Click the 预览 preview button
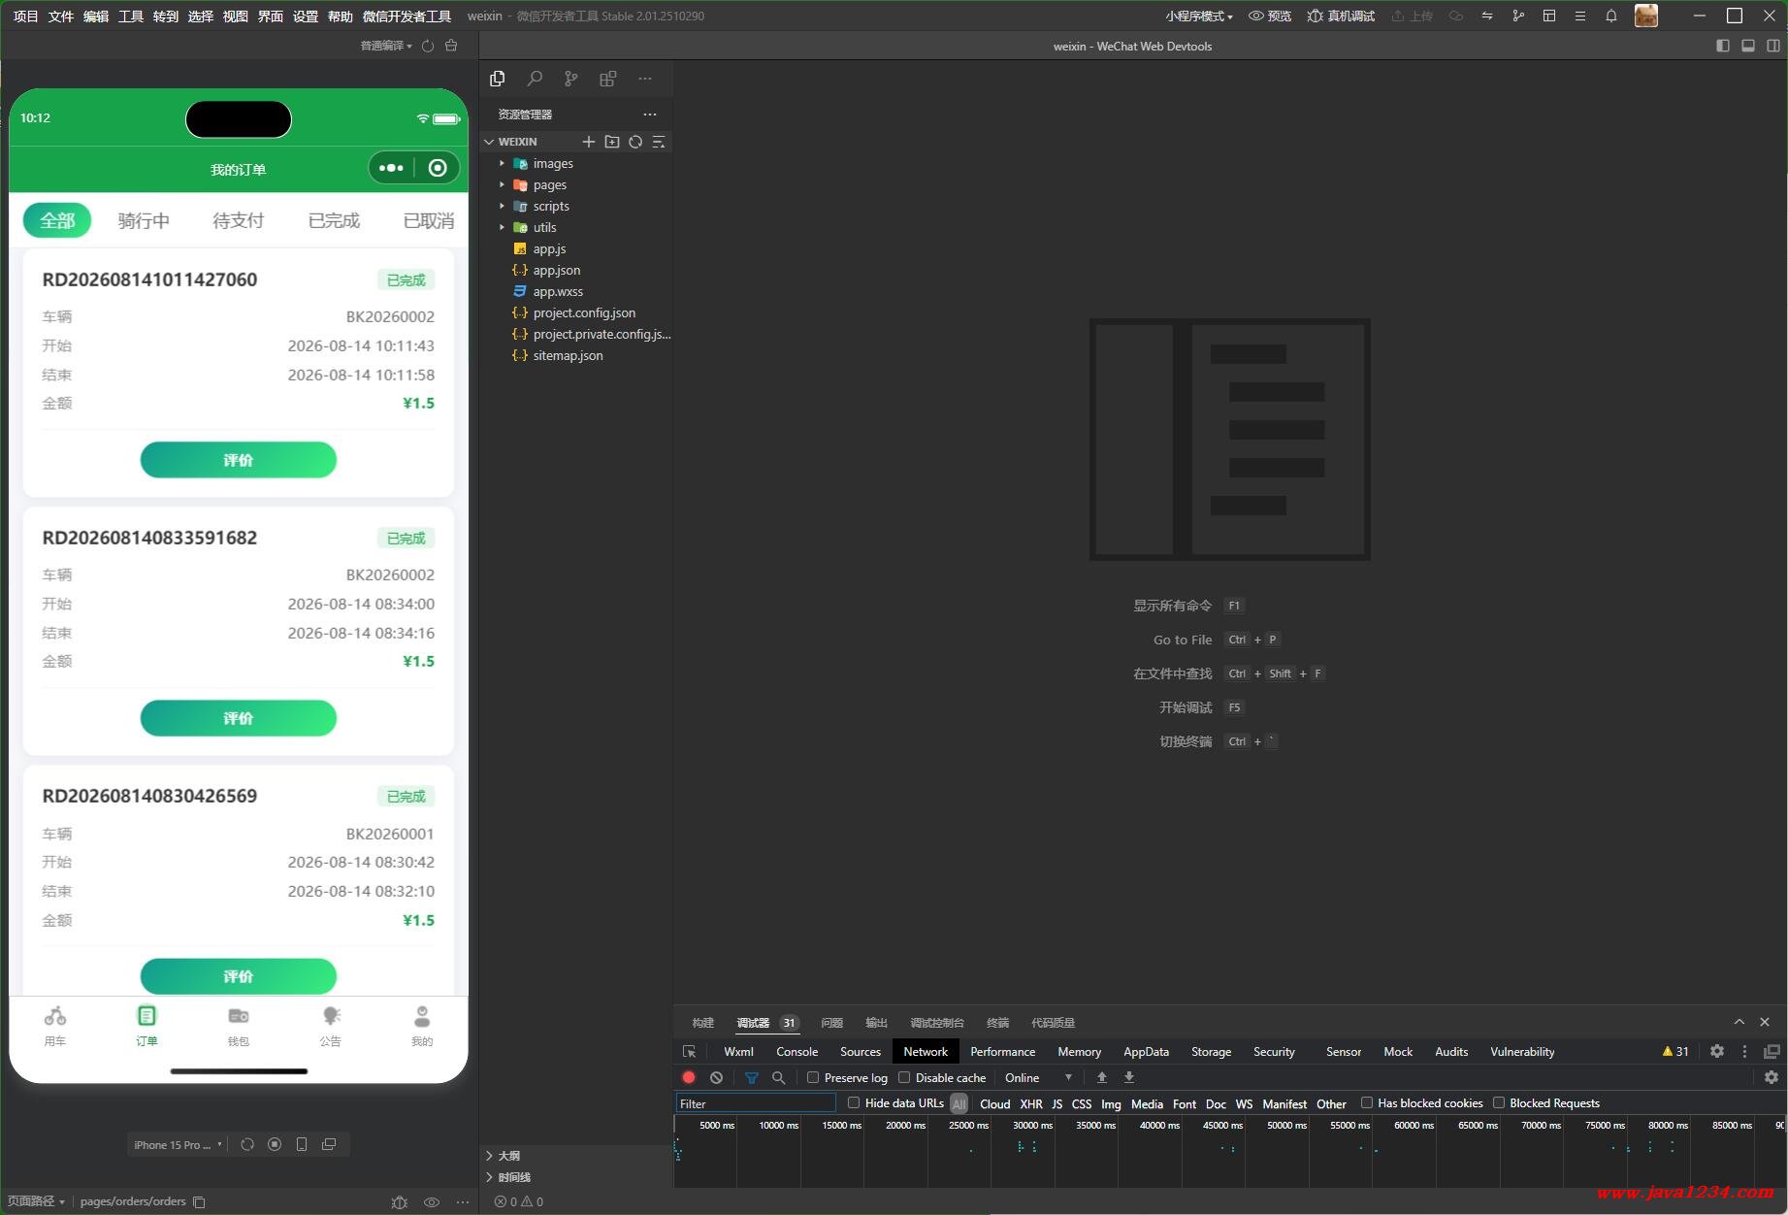 point(1270,16)
